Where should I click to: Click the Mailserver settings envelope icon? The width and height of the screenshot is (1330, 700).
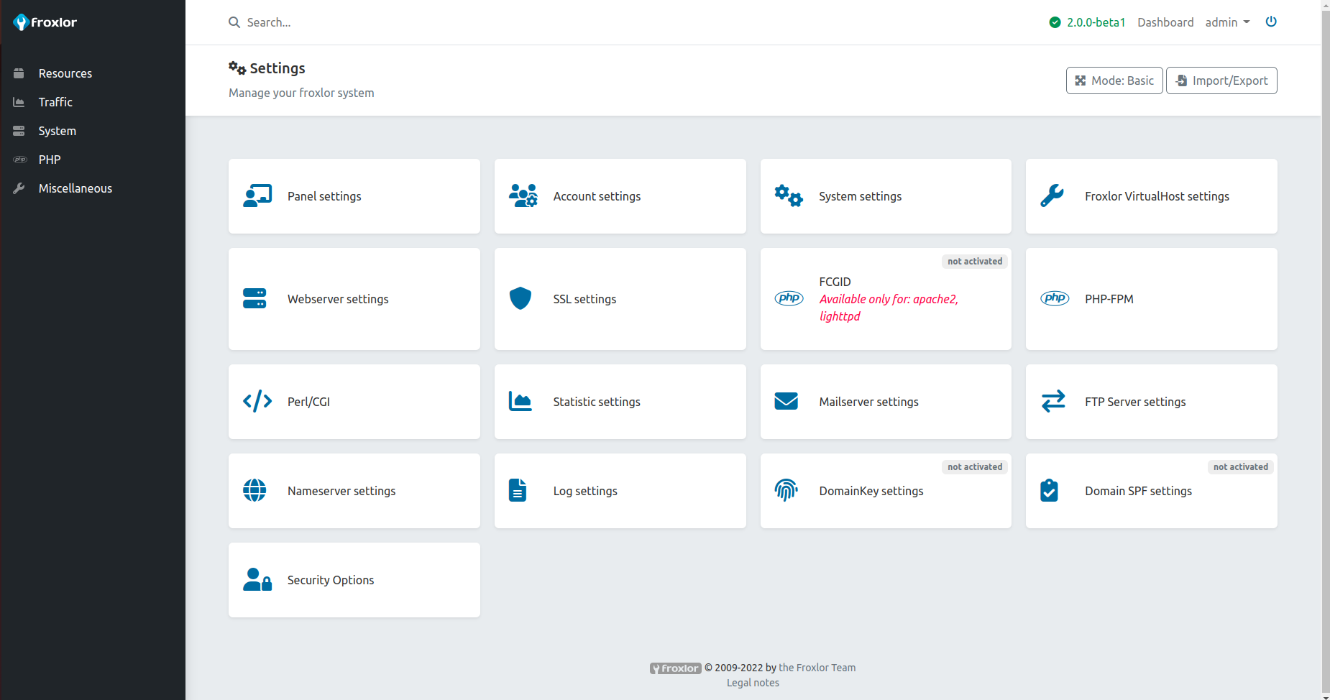786,401
